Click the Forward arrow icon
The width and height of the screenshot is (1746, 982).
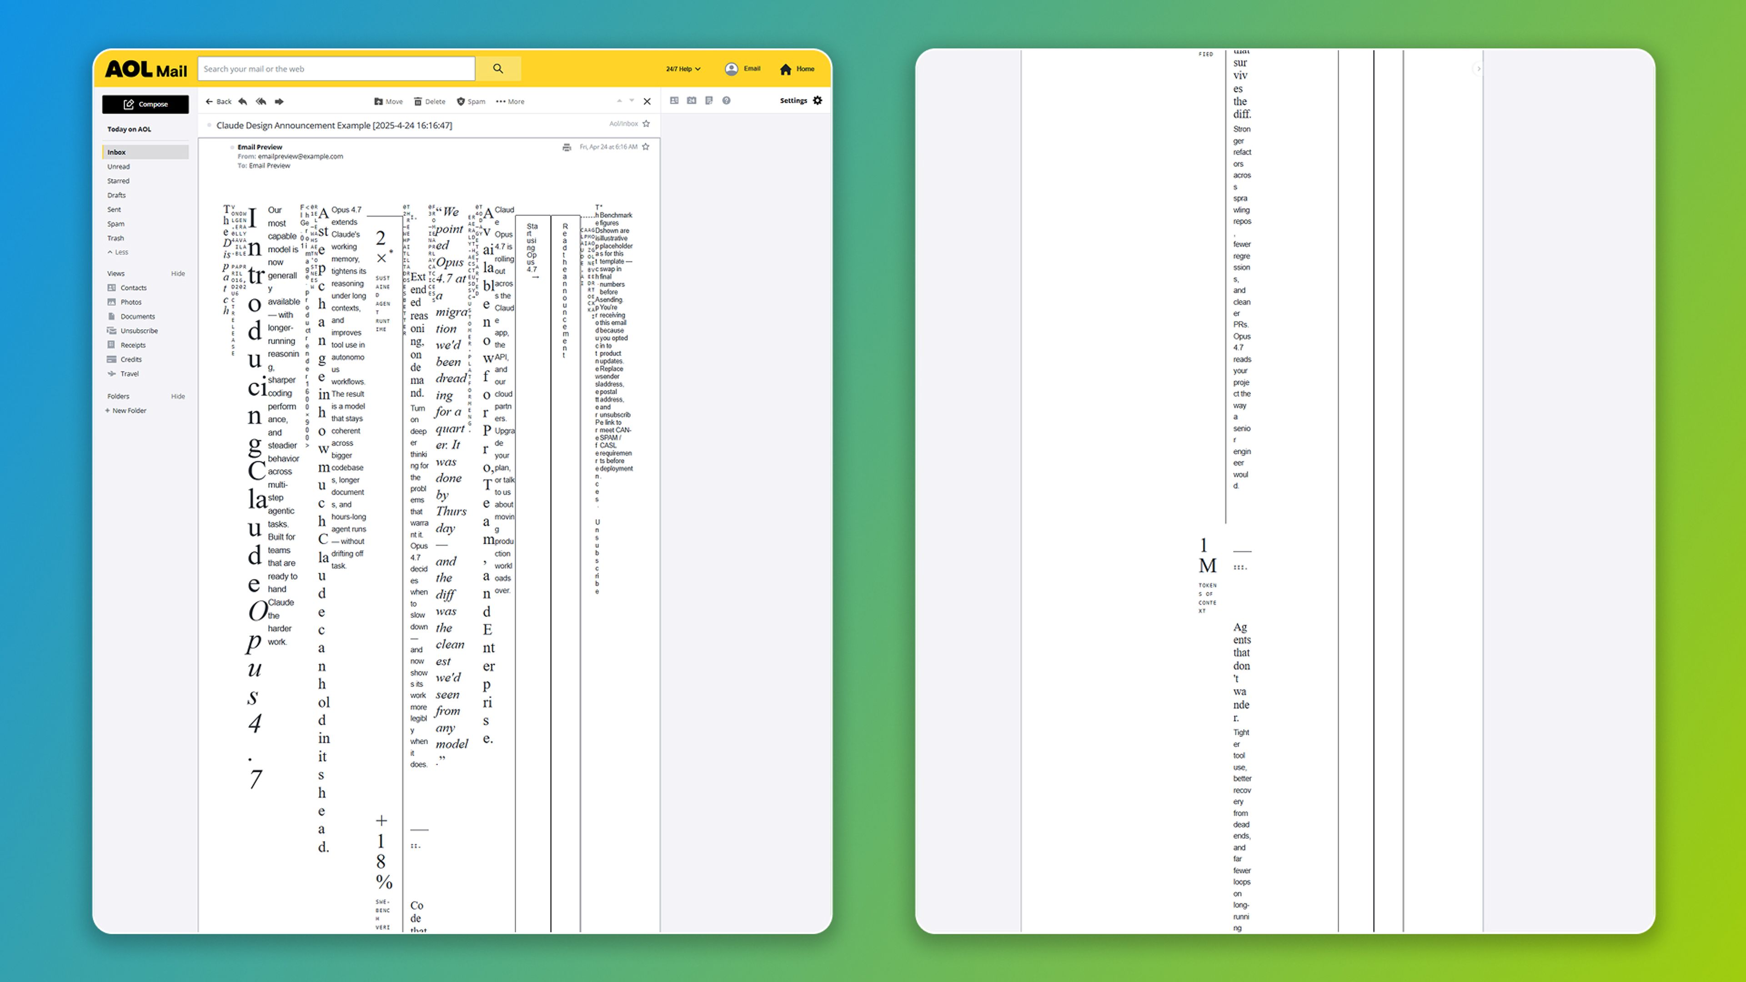(279, 102)
